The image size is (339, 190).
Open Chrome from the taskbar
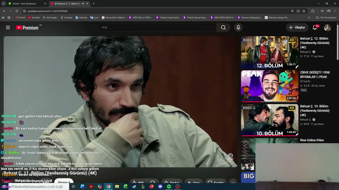pos(108,187)
